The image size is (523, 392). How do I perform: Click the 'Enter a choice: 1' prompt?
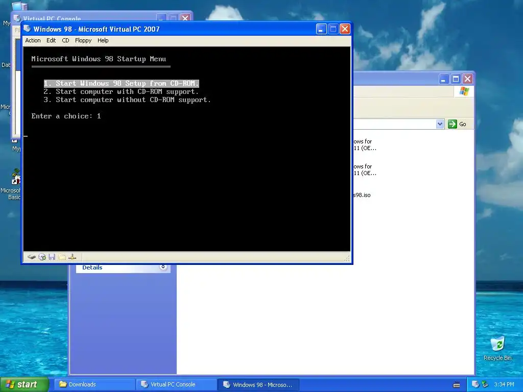[x=66, y=116]
